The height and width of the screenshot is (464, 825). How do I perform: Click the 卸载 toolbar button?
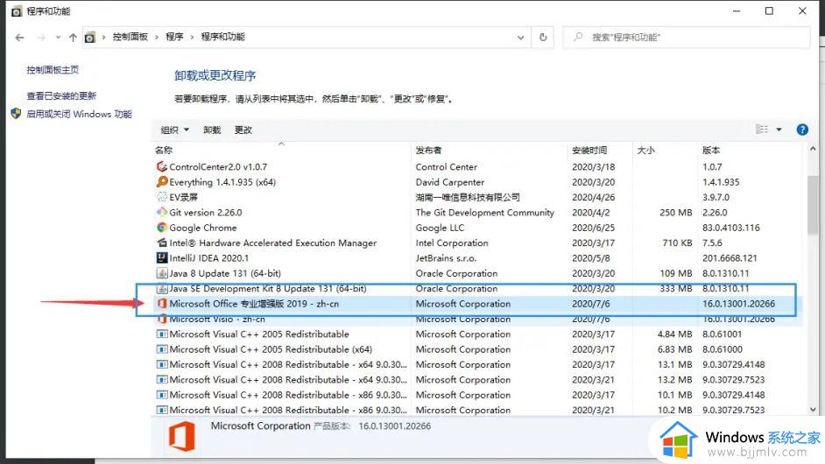(x=212, y=130)
